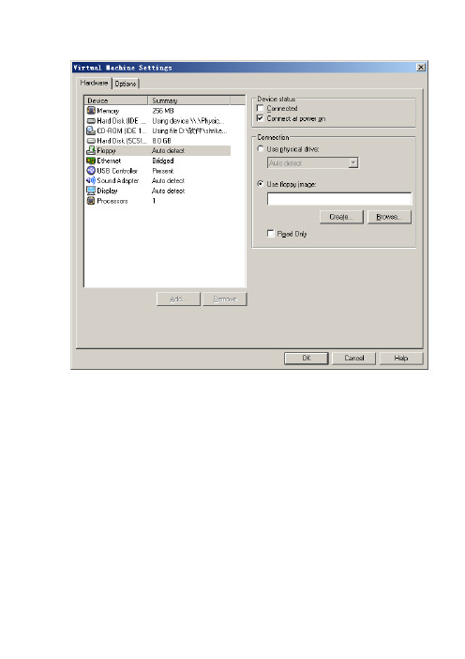
Task: Choose Use physical drive radio option
Action: click(261, 148)
